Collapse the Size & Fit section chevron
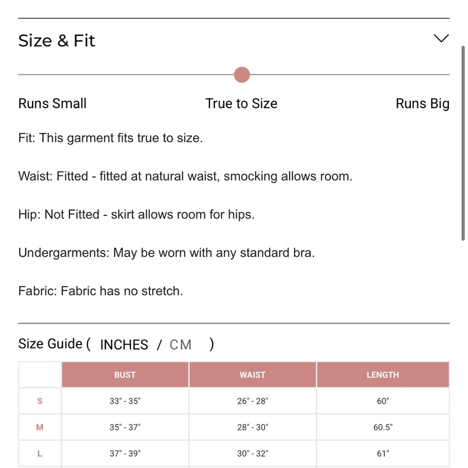468x468 pixels. [441, 38]
